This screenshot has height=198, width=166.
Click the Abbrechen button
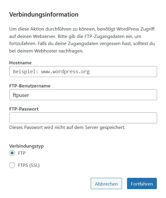[x=106, y=183]
